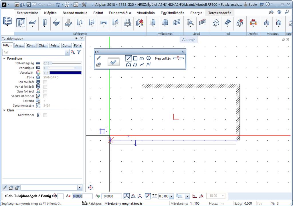
Task: Click the tools wrench icon in title bar
Action: (x=84, y=5)
